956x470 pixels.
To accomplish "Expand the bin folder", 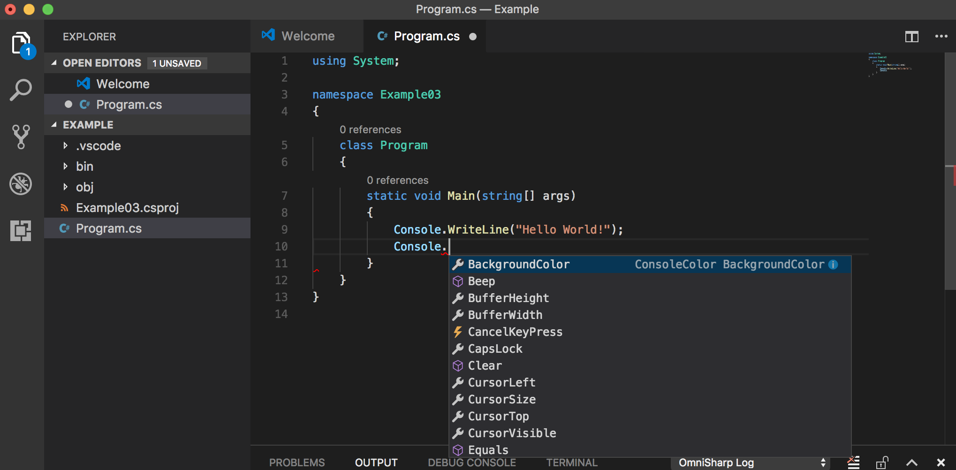I will pyautogui.click(x=147, y=167).
